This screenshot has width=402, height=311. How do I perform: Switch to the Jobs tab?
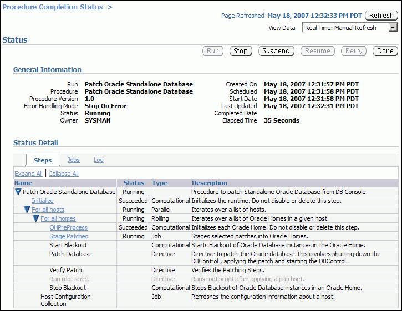click(x=73, y=160)
